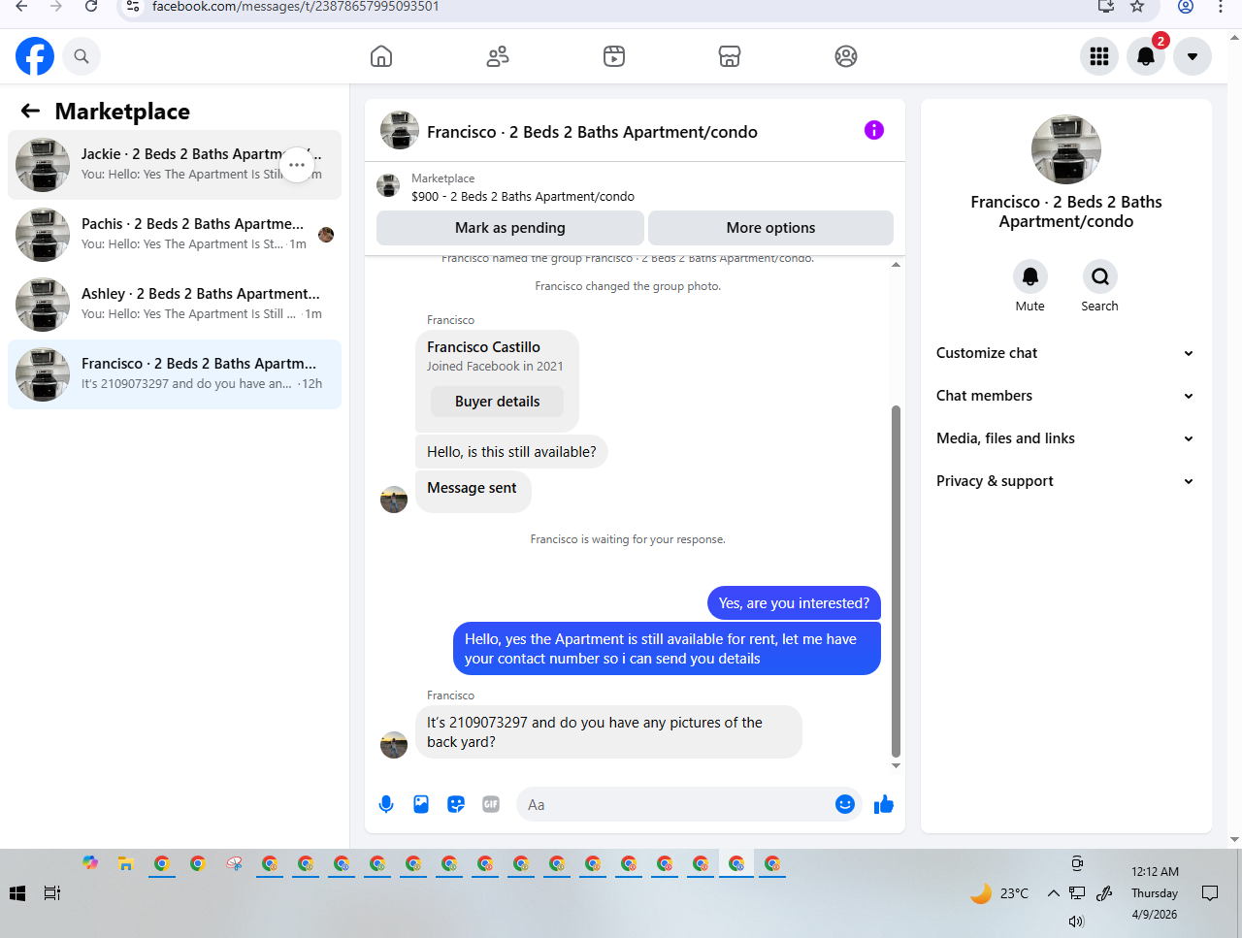Click the More options button
The image size is (1242, 938).
click(x=770, y=228)
